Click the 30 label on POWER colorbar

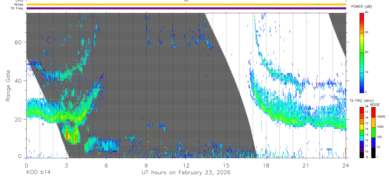[366, 33]
